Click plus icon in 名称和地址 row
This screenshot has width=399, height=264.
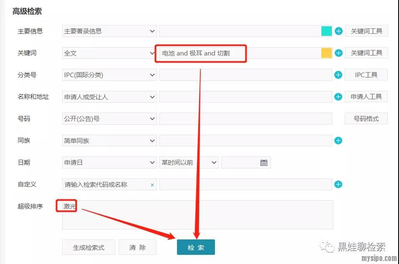coord(338,97)
